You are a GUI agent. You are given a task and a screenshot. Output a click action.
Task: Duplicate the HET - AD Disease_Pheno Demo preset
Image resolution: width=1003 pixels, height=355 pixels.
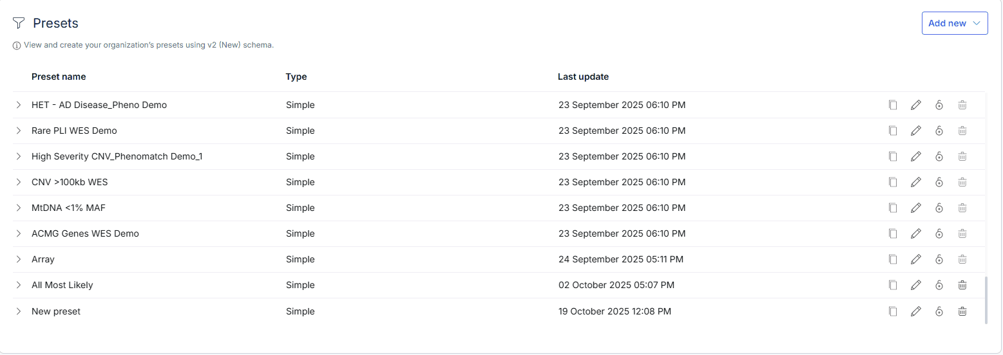(x=892, y=105)
